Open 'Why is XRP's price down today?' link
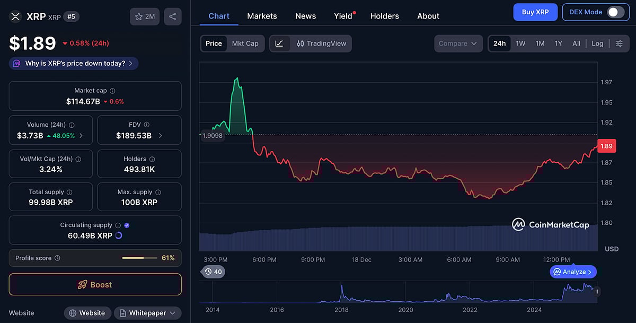 click(73, 63)
